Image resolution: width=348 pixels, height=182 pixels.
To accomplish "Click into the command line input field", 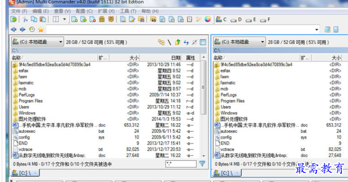I will click(180, 29).
